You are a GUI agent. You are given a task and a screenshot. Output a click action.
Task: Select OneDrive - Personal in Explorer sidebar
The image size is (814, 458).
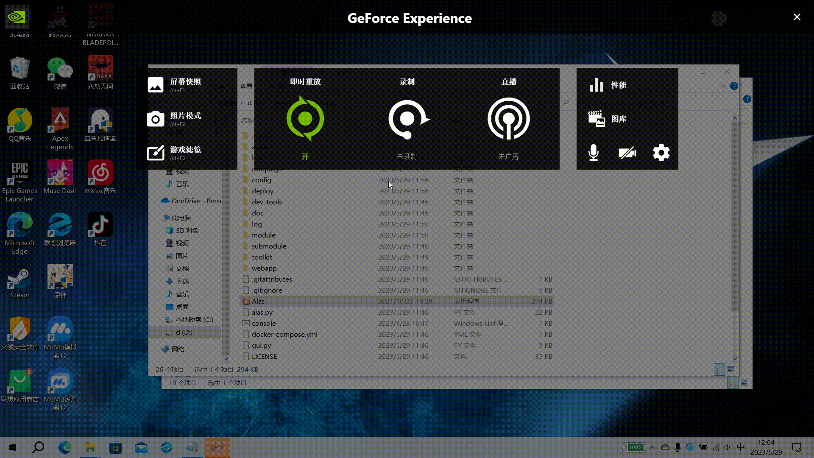pos(192,201)
